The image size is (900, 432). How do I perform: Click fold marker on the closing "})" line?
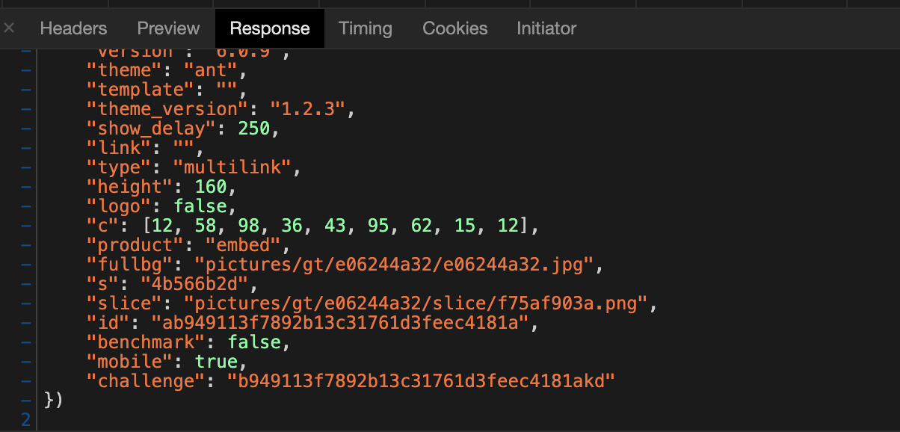coord(27,401)
